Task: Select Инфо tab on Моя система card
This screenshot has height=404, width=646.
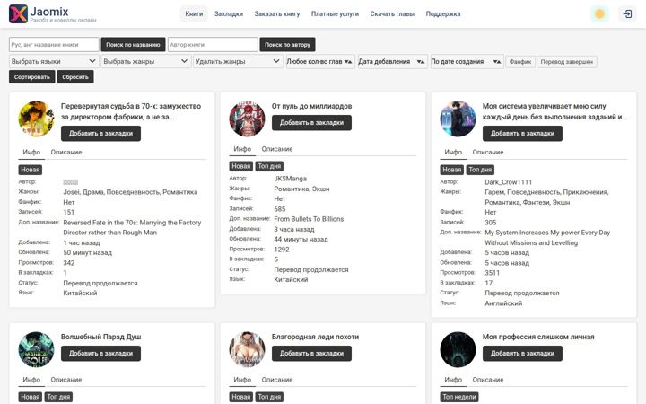Action: pyautogui.click(x=453, y=152)
